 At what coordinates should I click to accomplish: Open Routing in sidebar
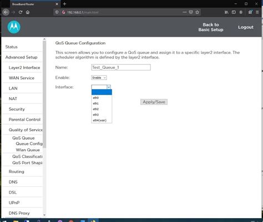click(x=16, y=172)
